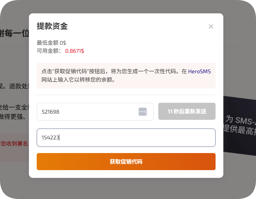Click the background text starting with 交给一支全
The width and height of the screenshot is (256, 199).
[14, 108]
